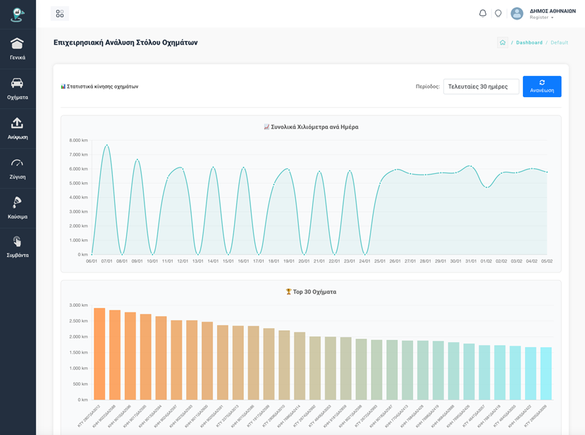This screenshot has width=585, height=435.
Task: Expand the Τελευταίες 30 ημέρες period dropdown
Action: coord(481,87)
